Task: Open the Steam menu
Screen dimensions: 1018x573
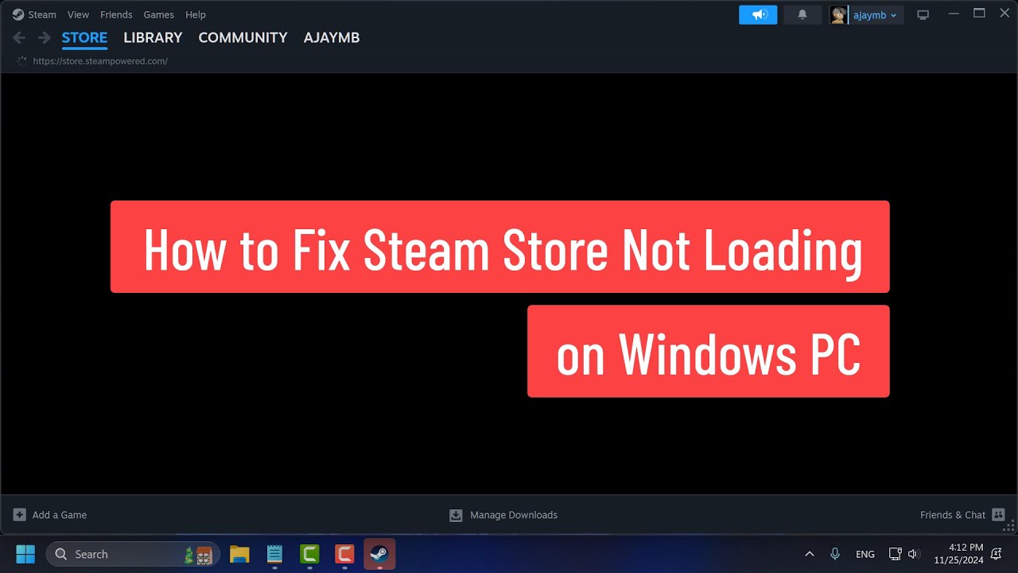Action: coord(41,14)
